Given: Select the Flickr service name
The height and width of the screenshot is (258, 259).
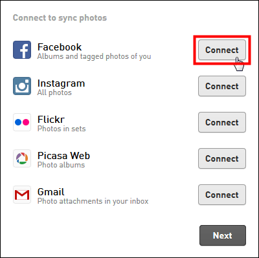Looking at the screenshot, I should click(51, 120).
